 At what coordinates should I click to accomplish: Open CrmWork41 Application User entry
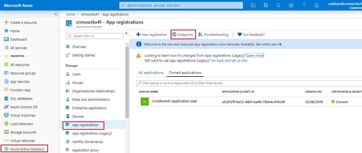[x=175, y=101]
